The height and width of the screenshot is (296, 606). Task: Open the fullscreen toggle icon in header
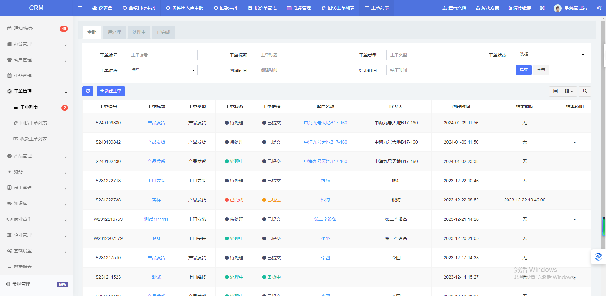(x=542, y=8)
